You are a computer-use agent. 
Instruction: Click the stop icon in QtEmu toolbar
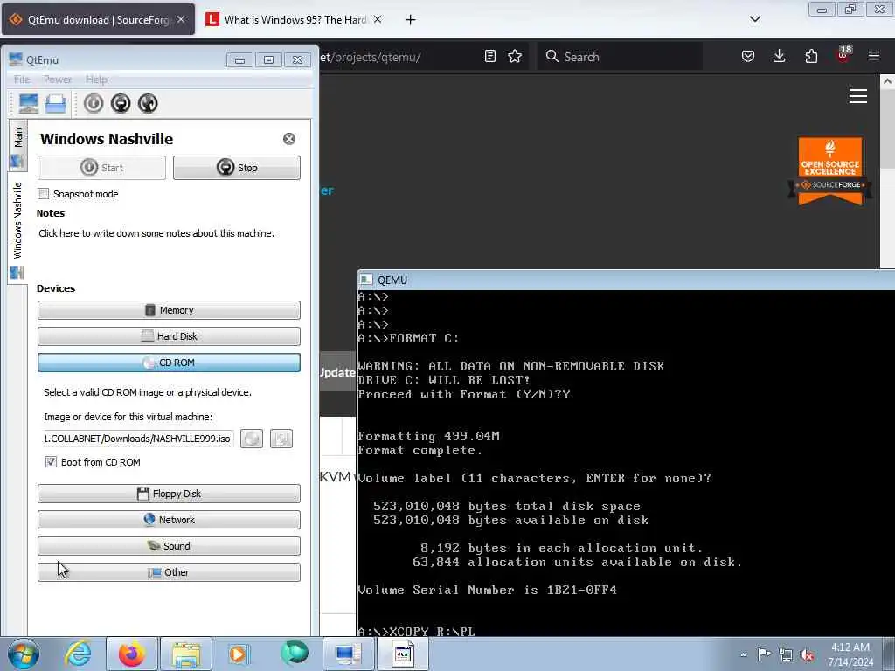[x=121, y=103]
